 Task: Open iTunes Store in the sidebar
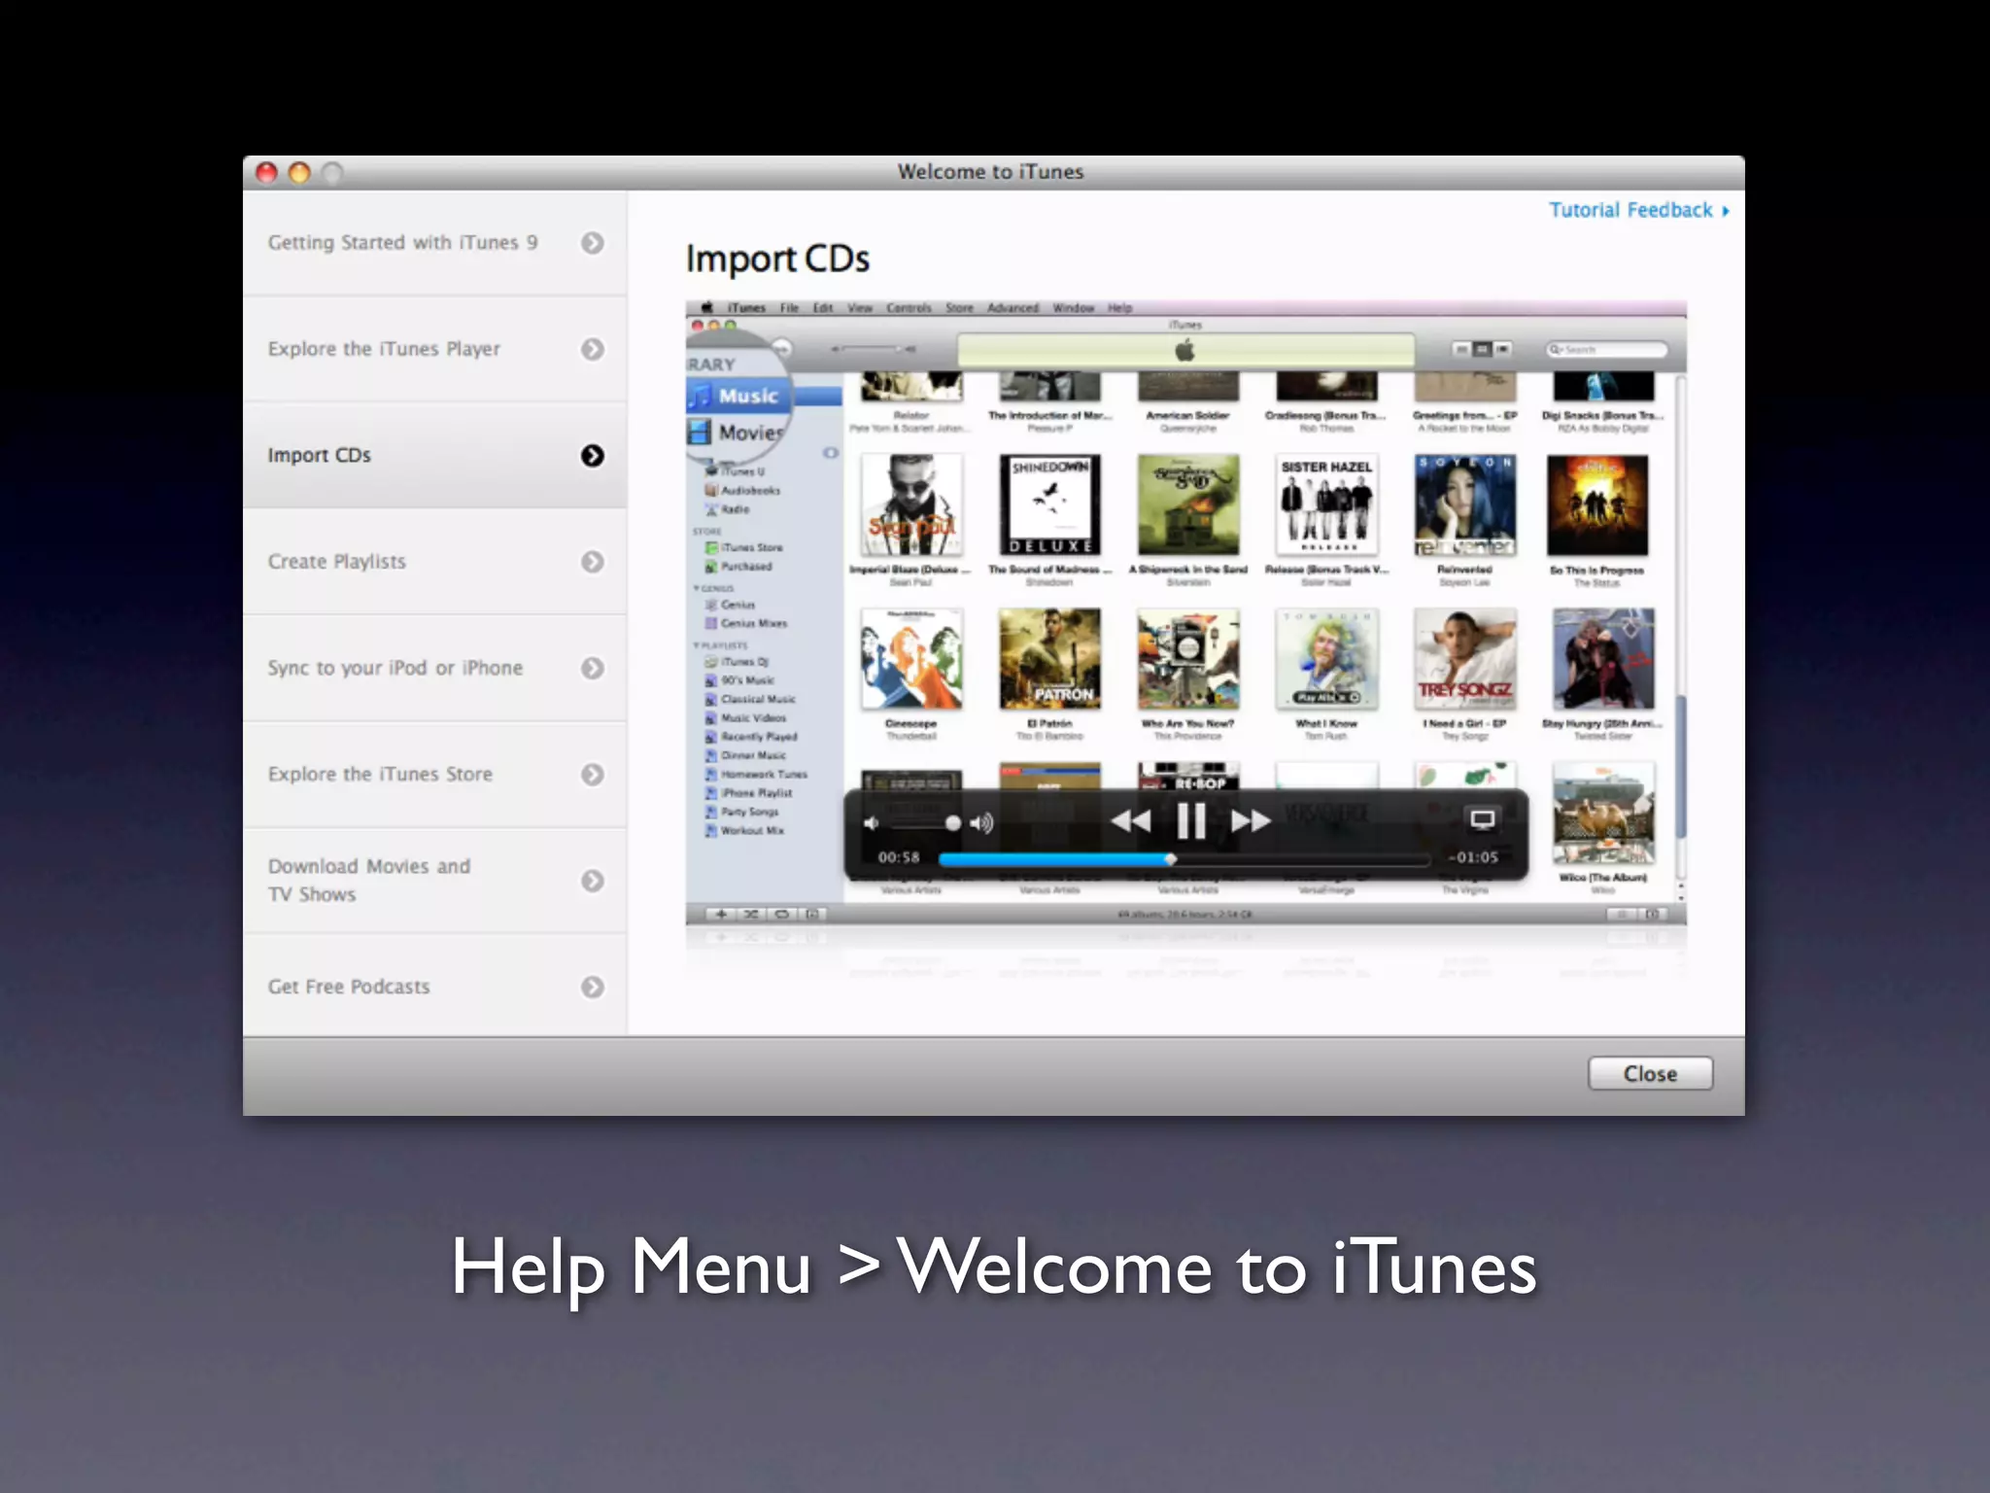744,548
